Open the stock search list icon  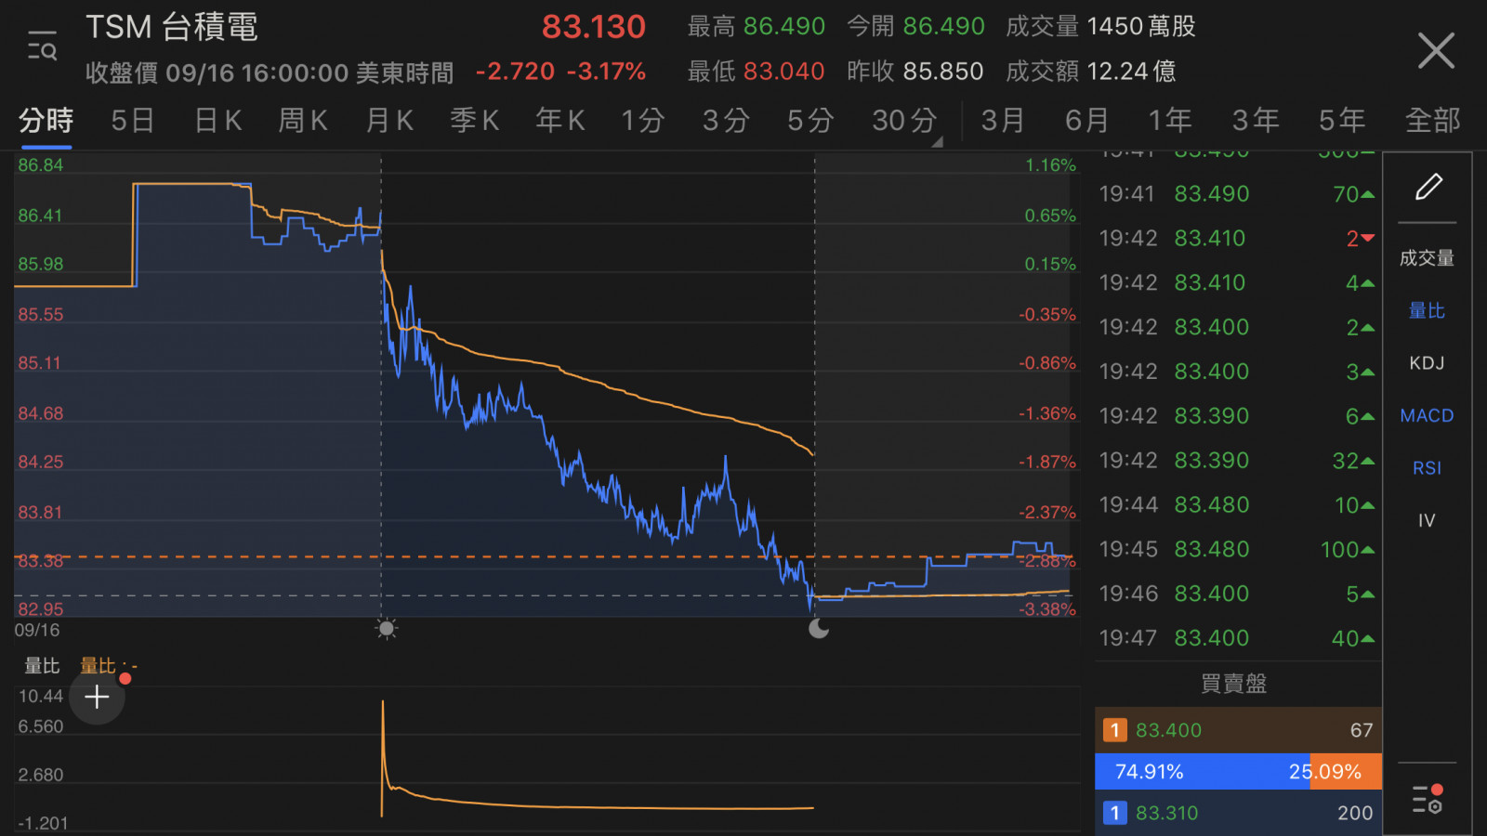click(42, 46)
